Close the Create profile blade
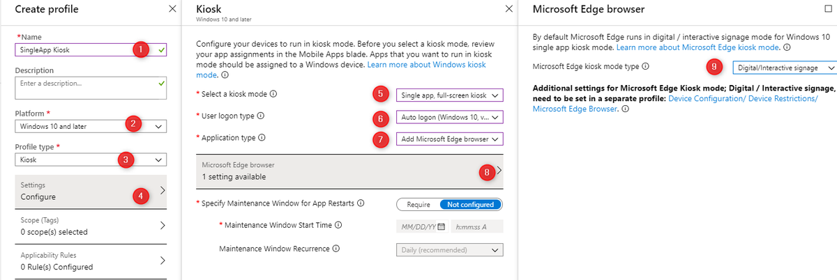837x280 pixels. 172,9
